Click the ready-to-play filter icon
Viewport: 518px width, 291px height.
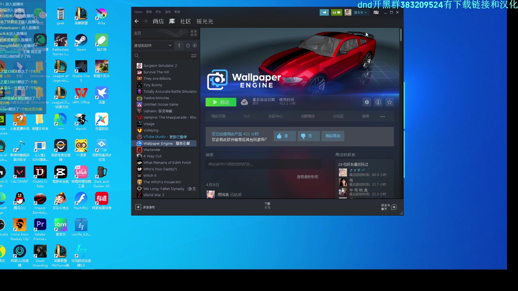tap(195, 46)
